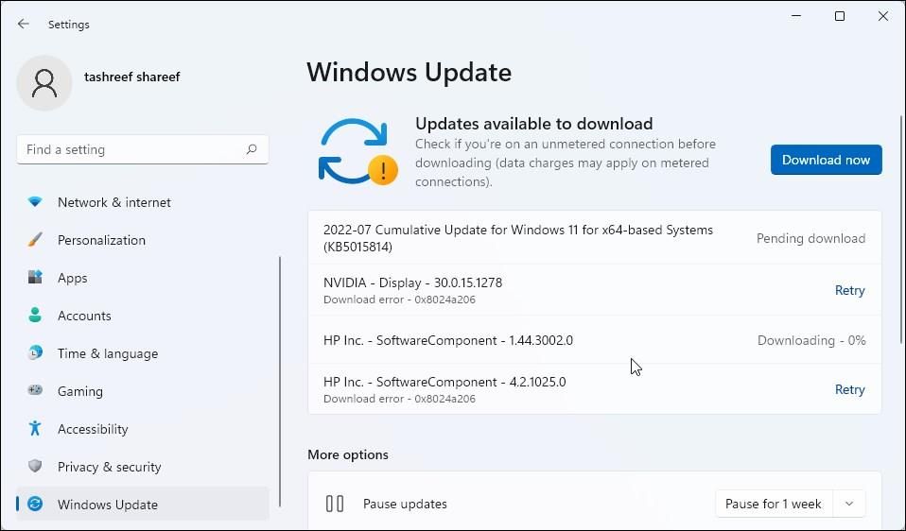Click Updates available to download heading
Image resolution: width=906 pixels, height=531 pixels.
[x=534, y=124]
